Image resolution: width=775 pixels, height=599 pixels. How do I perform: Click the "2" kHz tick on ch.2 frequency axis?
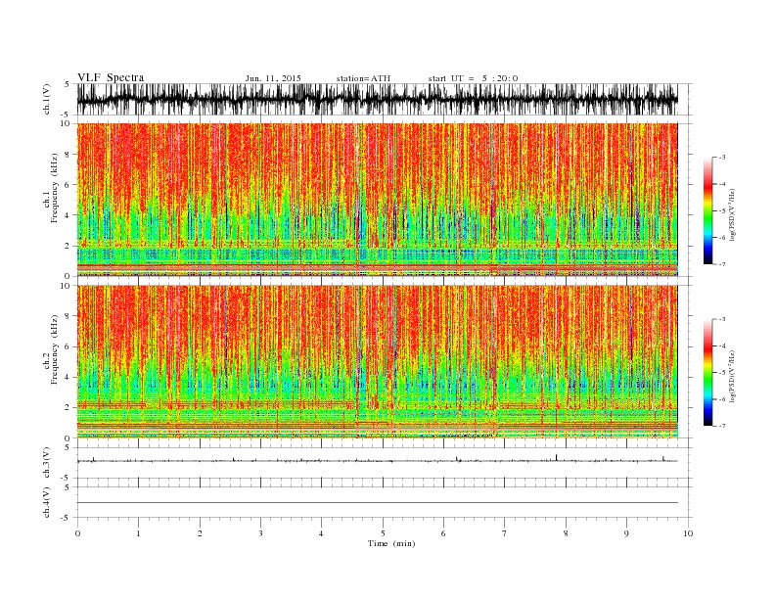(68, 408)
